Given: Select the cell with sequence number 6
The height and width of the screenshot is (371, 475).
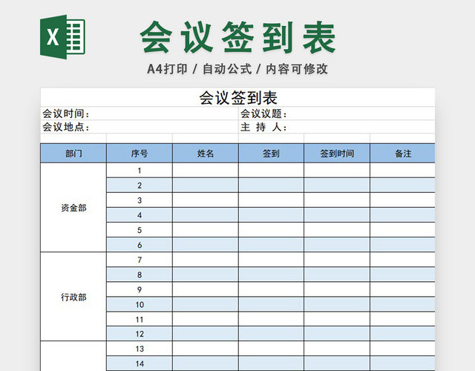Looking at the screenshot, I should click(x=140, y=245).
